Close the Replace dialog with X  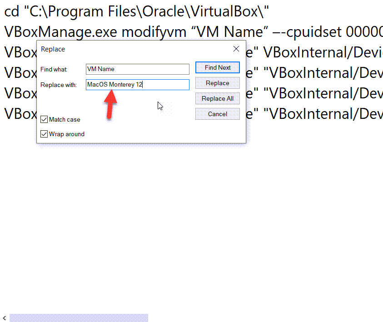pyautogui.click(x=236, y=49)
